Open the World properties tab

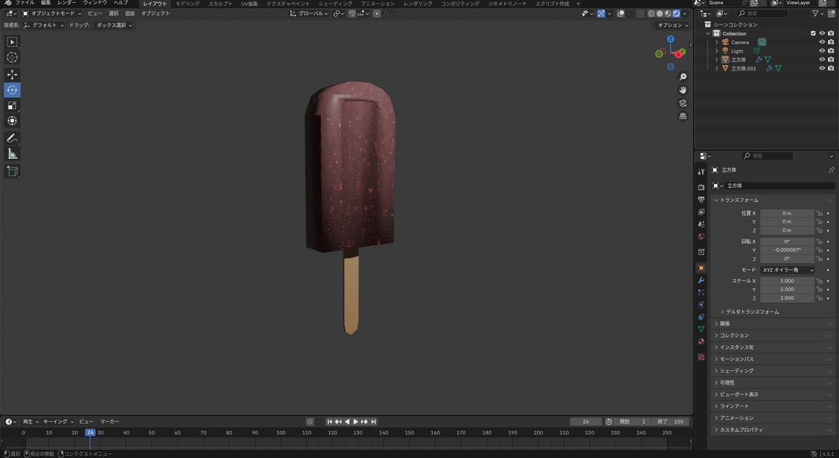[701, 236]
